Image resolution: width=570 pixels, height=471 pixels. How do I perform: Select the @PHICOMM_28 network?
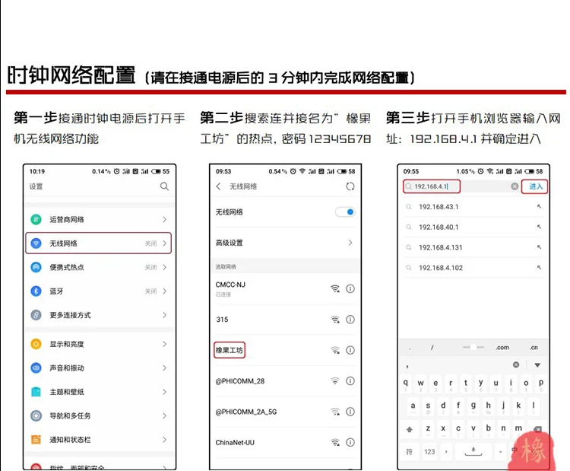285,380
